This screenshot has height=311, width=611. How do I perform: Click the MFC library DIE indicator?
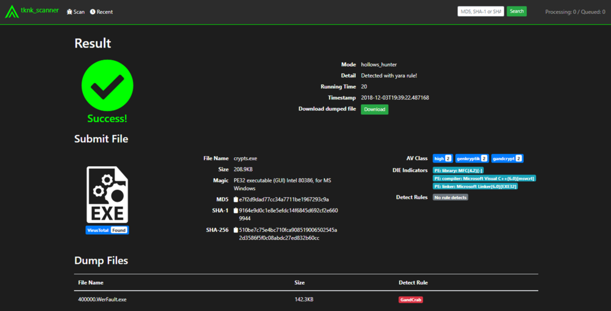(x=458, y=170)
